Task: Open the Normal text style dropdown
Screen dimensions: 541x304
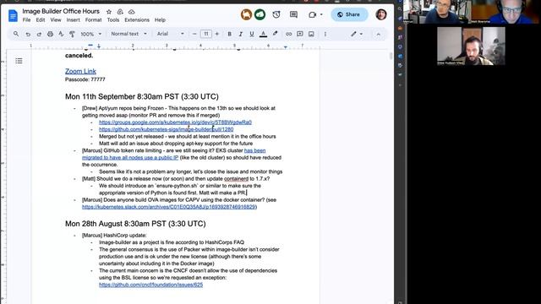Action: [128, 34]
